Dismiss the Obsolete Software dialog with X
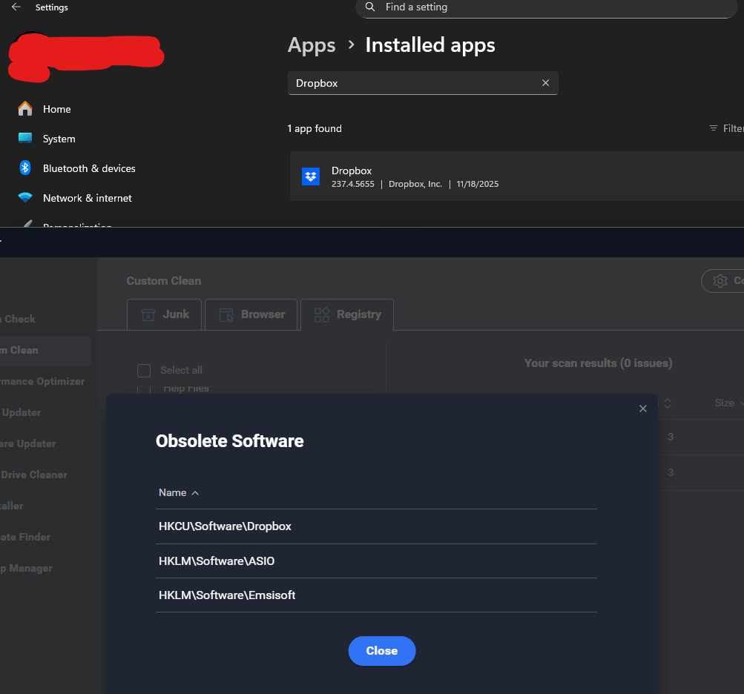 click(x=643, y=409)
